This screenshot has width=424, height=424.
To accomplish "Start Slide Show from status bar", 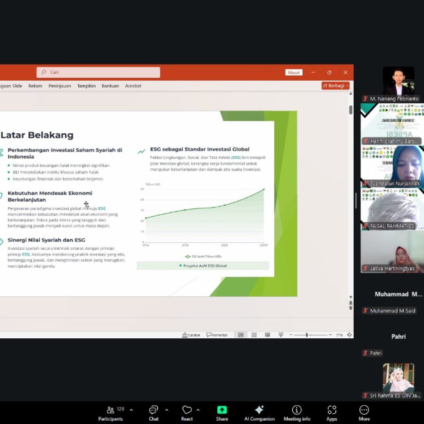I will 280,335.
